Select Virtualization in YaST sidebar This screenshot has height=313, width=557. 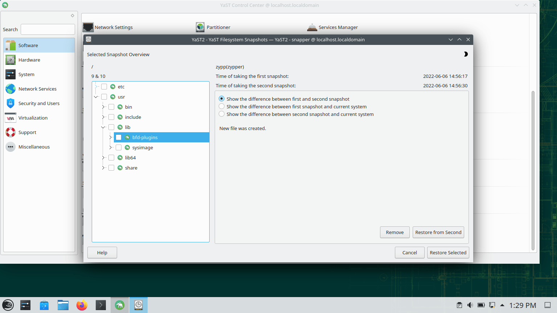[x=39, y=118]
